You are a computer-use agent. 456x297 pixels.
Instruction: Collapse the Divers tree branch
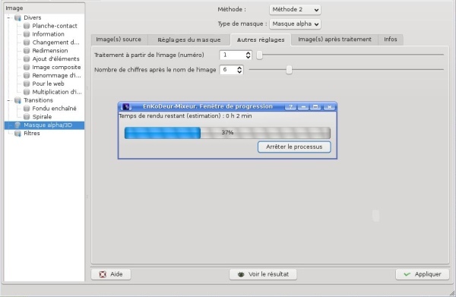[8, 17]
